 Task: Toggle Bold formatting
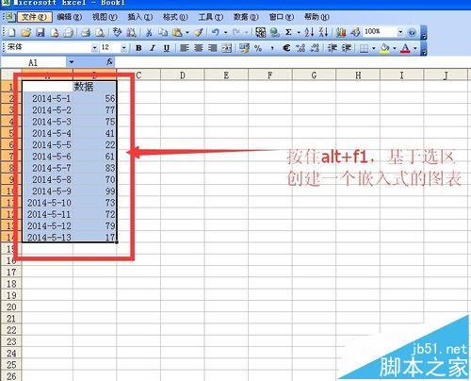click(x=138, y=48)
